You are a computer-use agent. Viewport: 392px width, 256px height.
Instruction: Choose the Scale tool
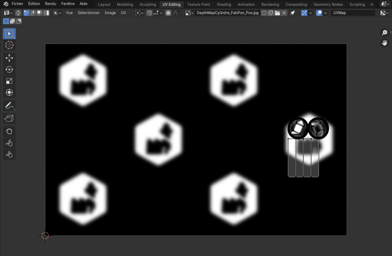pyautogui.click(x=9, y=81)
